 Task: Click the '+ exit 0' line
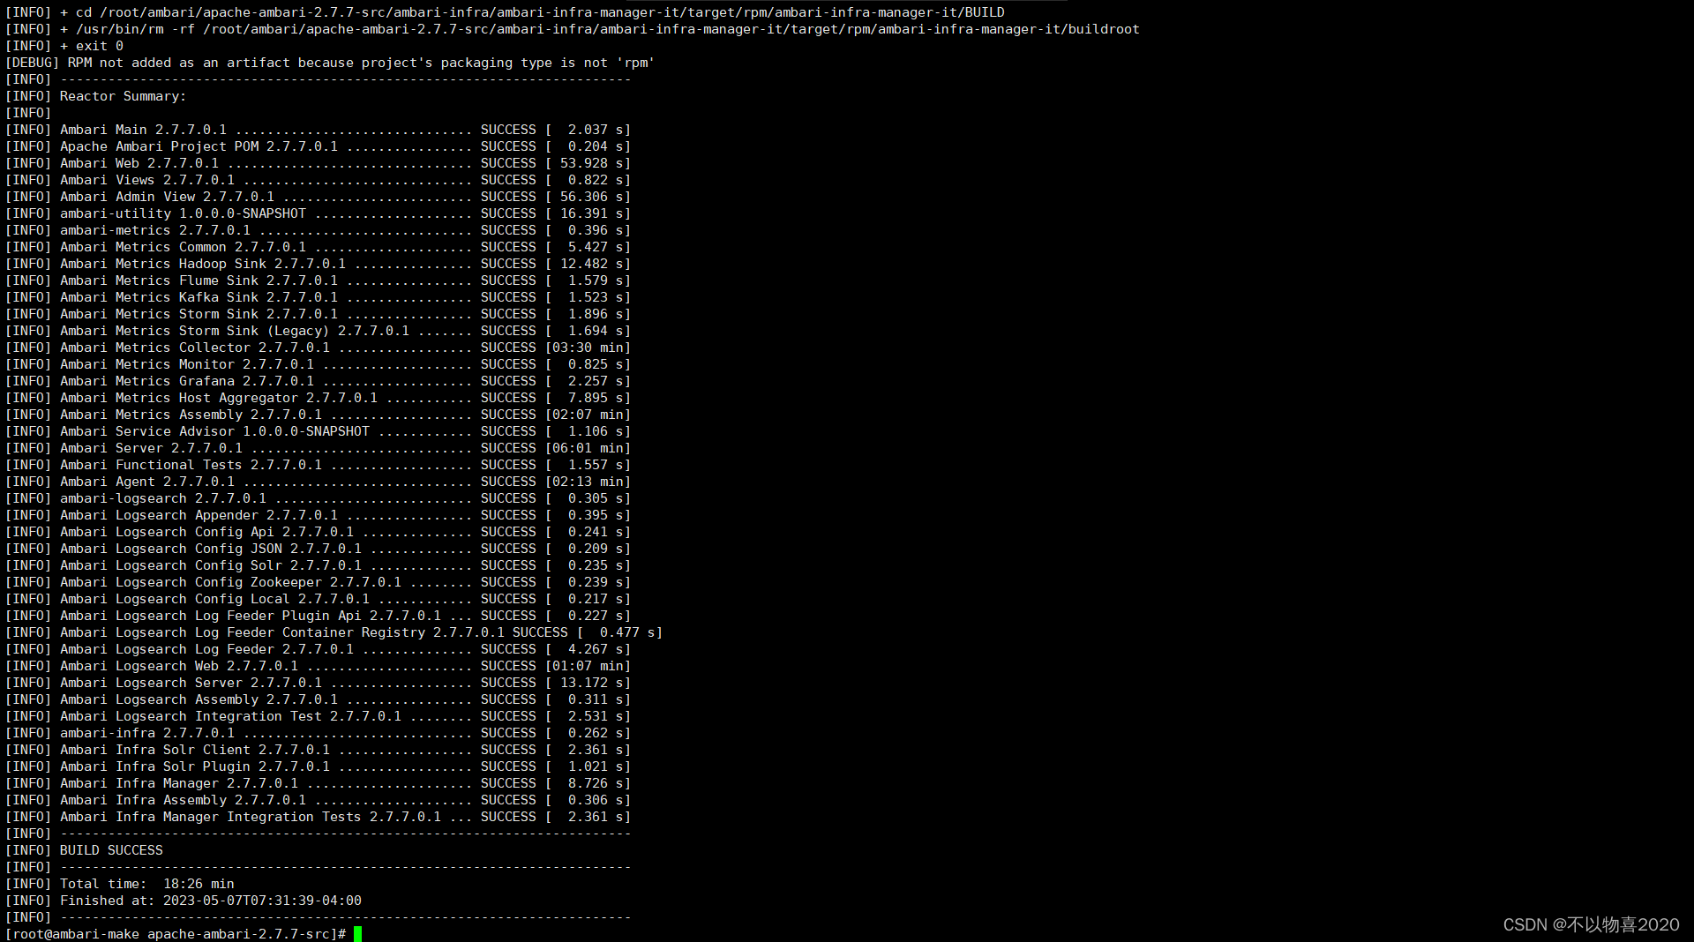(x=64, y=46)
